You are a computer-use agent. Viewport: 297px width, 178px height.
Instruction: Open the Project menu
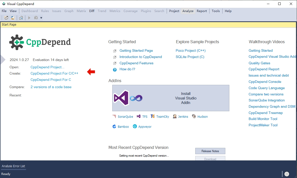pos(174,11)
